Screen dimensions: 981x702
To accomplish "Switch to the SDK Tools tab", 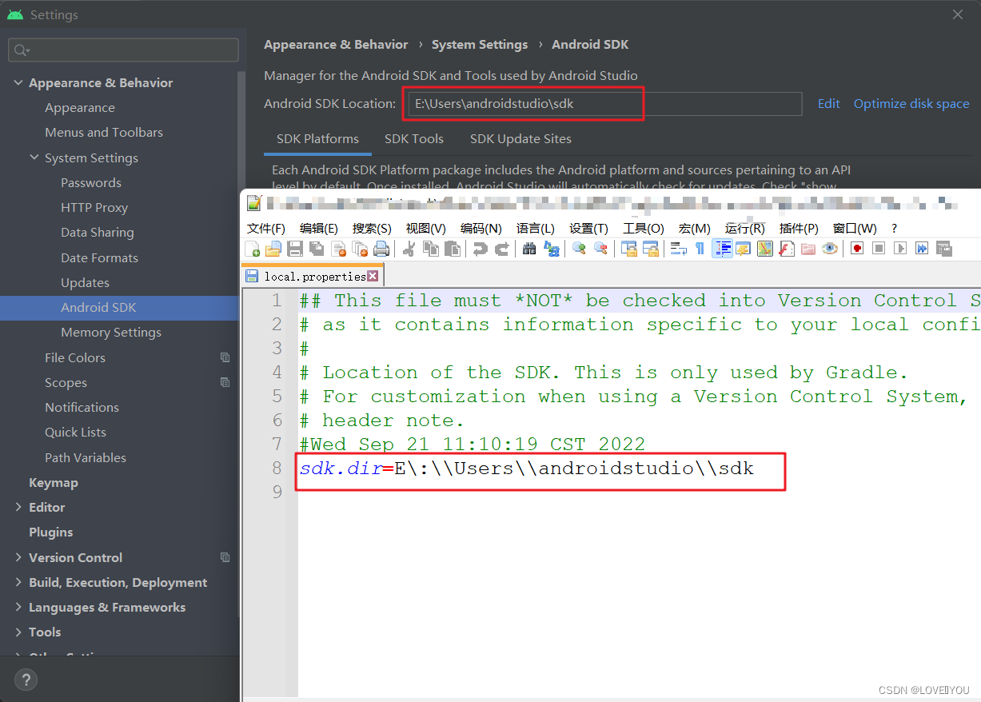I will 413,138.
